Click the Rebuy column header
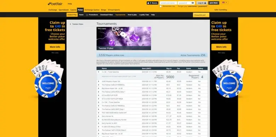The image size is (276, 137). click(x=201, y=69)
